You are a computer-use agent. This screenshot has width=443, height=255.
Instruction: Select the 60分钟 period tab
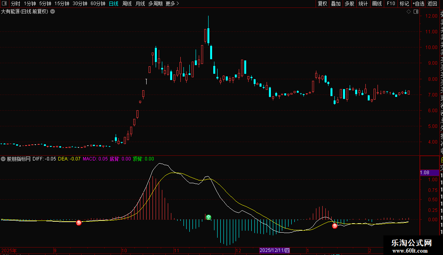coord(98,4)
